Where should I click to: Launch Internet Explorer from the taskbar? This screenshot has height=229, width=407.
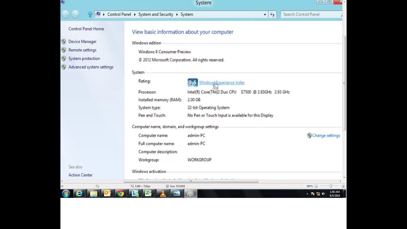[x=79, y=193]
